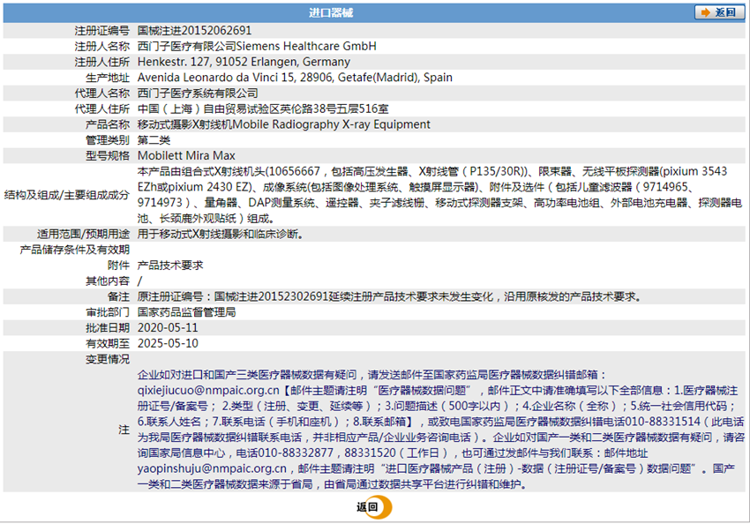Click the 适用范围/预期用途 field label
This screenshot has width=750, height=524.
[83, 235]
